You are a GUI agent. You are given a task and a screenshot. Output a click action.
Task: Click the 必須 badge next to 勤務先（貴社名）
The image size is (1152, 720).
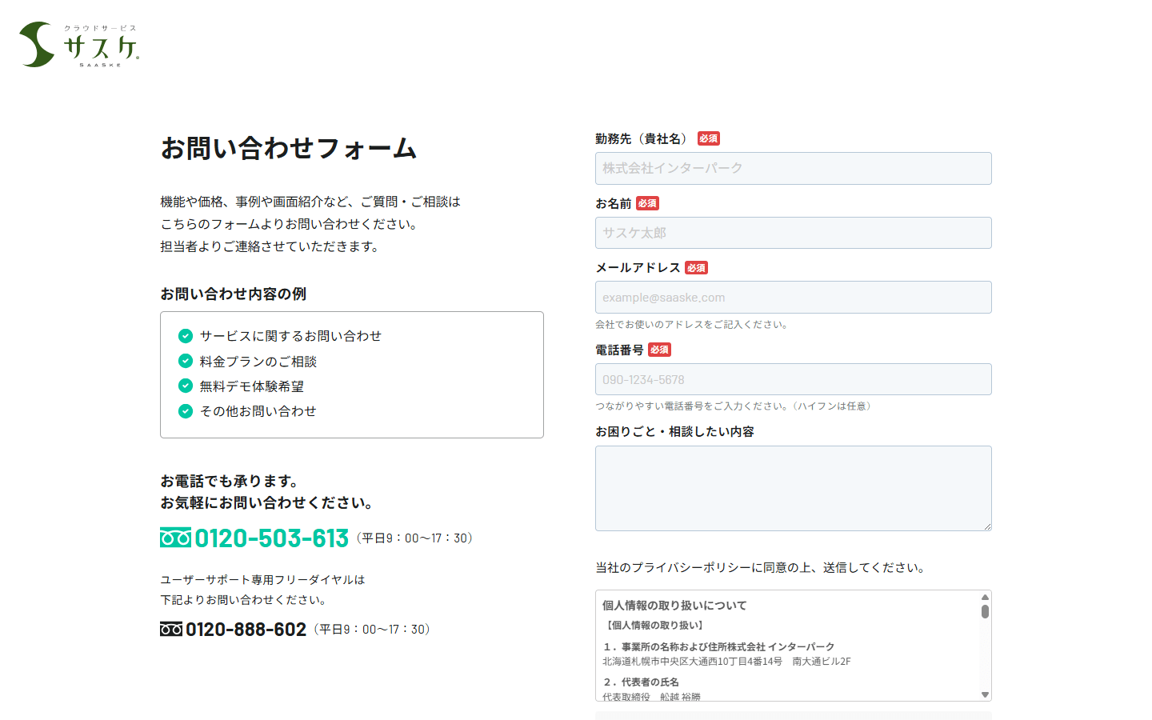coord(707,138)
